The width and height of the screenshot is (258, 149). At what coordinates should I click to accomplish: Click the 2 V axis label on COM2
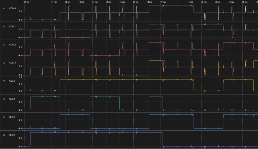click(x=21, y=47)
